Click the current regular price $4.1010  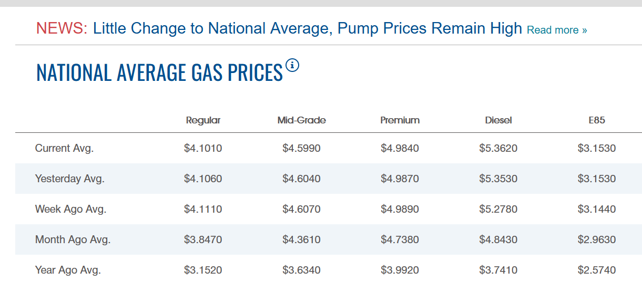203,148
